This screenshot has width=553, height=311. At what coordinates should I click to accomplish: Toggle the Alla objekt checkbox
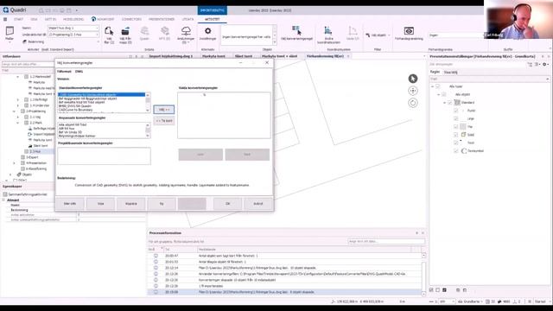pyautogui.click(x=444, y=94)
